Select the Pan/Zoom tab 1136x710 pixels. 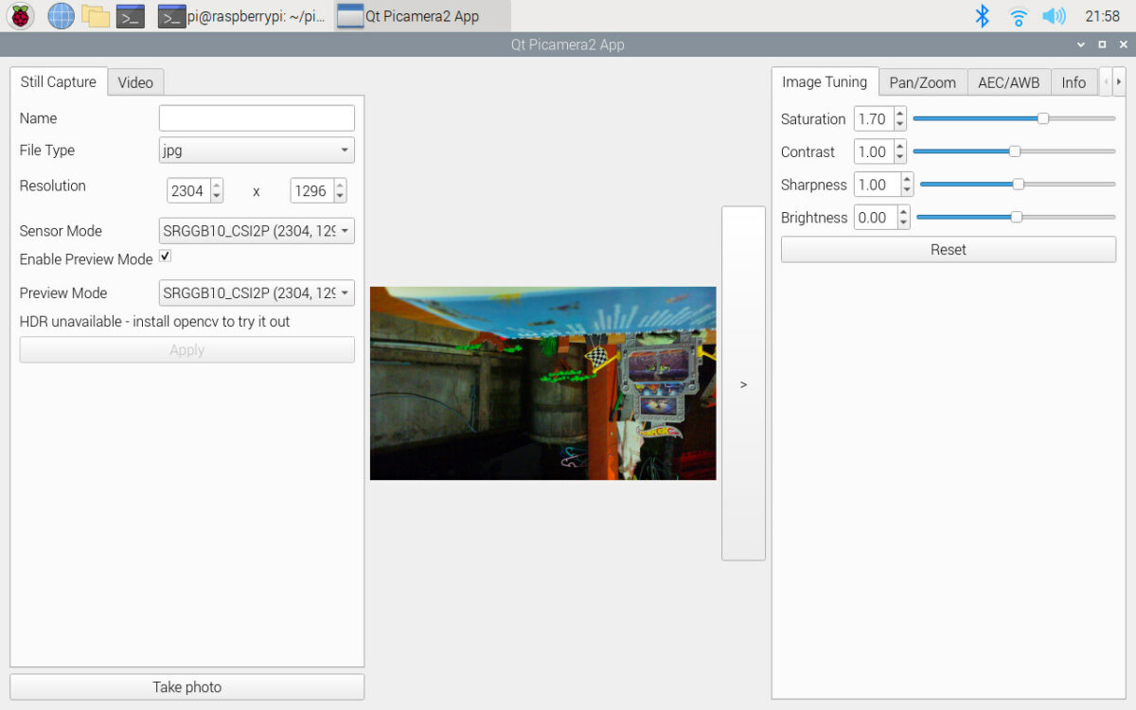[922, 82]
